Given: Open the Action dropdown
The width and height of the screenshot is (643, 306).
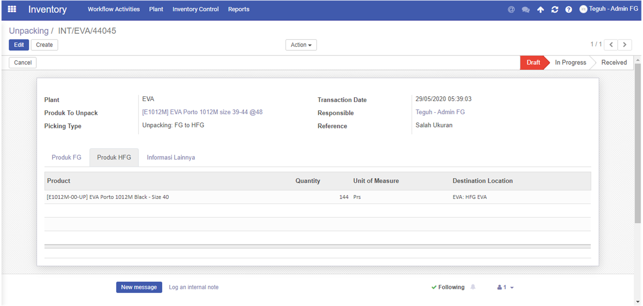Looking at the screenshot, I should tap(301, 45).
